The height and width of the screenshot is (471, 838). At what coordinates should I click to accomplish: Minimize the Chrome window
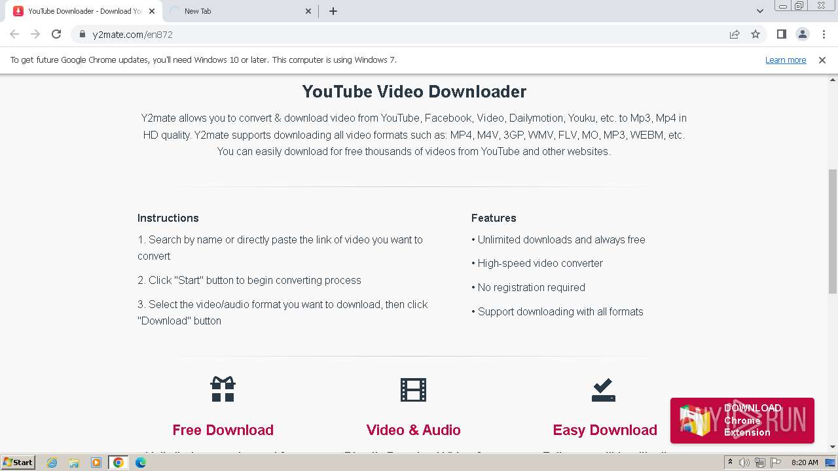tap(783, 6)
